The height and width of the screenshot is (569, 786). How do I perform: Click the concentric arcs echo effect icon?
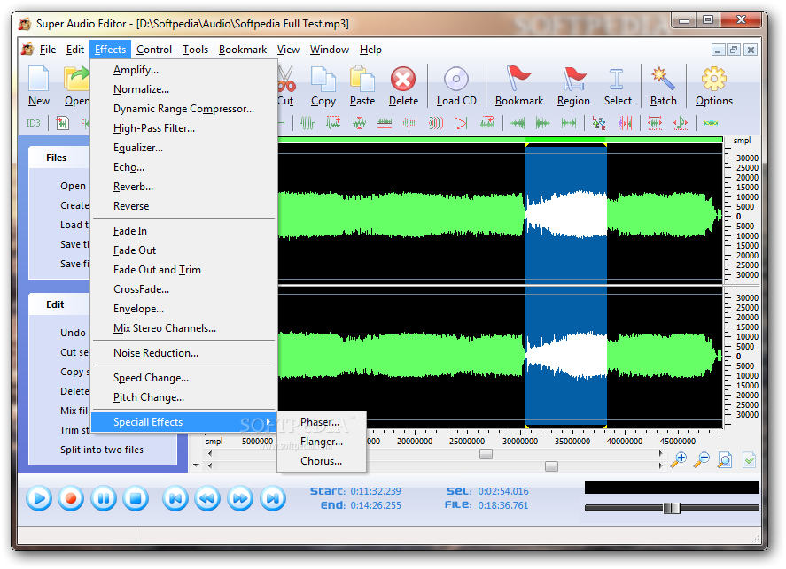436,123
